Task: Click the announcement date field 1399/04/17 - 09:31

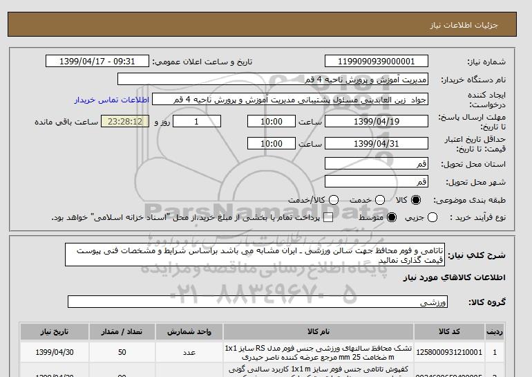Action: coord(97,61)
